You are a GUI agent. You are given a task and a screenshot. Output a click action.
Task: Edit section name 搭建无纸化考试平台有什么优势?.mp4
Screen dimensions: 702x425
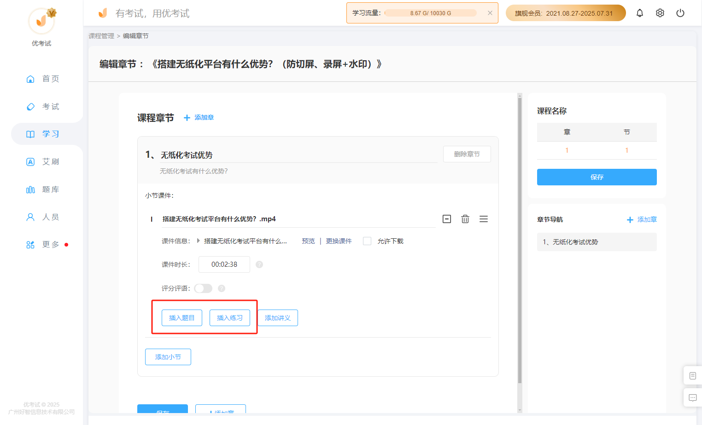pos(298,219)
